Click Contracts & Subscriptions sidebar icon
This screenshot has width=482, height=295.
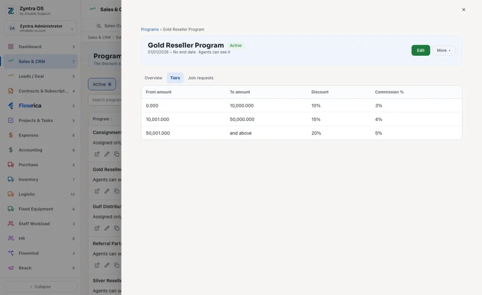(11, 91)
